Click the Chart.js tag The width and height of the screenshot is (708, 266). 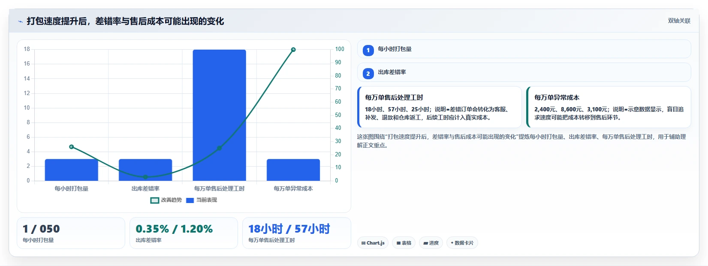(x=373, y=243)
